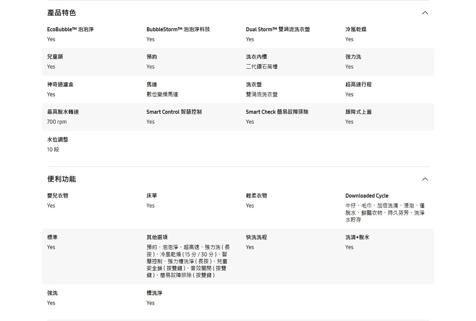The height and width of the screenshot is (321, 476).
Task: Select the BubbleStorm™ 泡泡淨科技 label
Action: (178, 30)
